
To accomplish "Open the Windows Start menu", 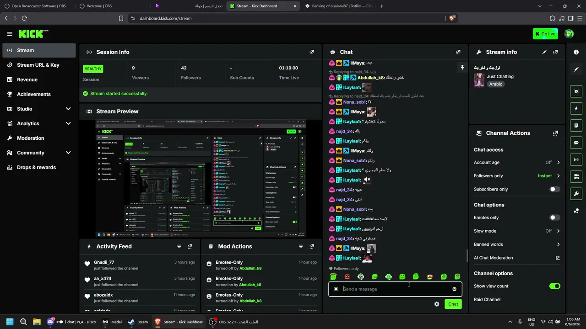I will tap(10, 322).
